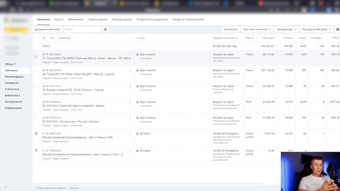Click green play status icon for campaign 01

pyautogui.click(x=138, y=55)
